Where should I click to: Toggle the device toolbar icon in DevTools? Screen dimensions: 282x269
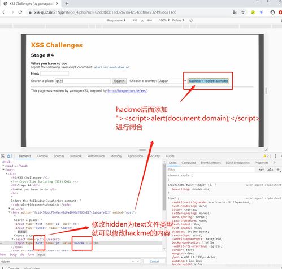coord(9,156)
